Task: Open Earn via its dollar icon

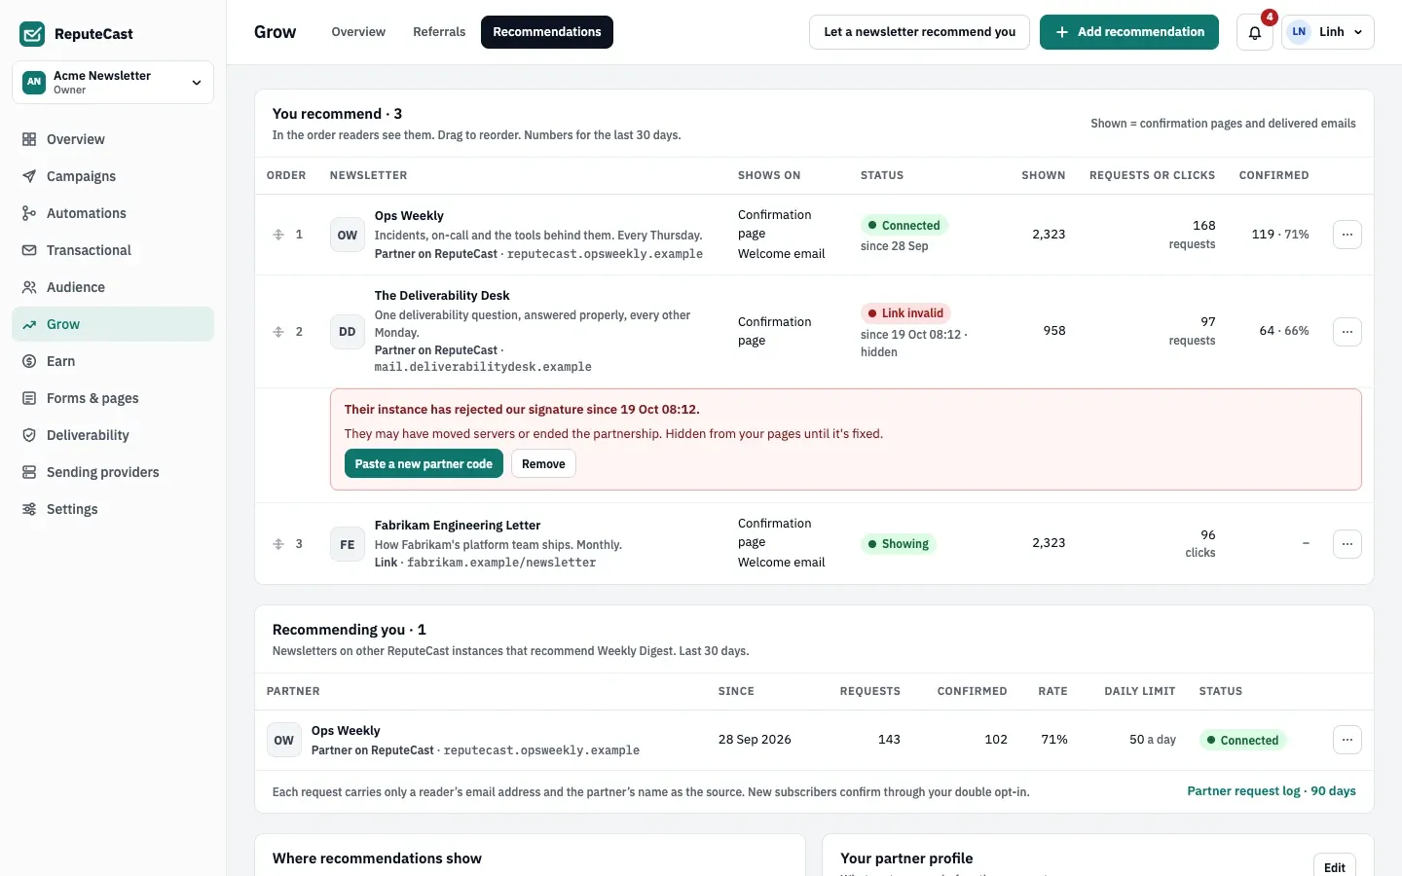Action: [x=29, y=361]
